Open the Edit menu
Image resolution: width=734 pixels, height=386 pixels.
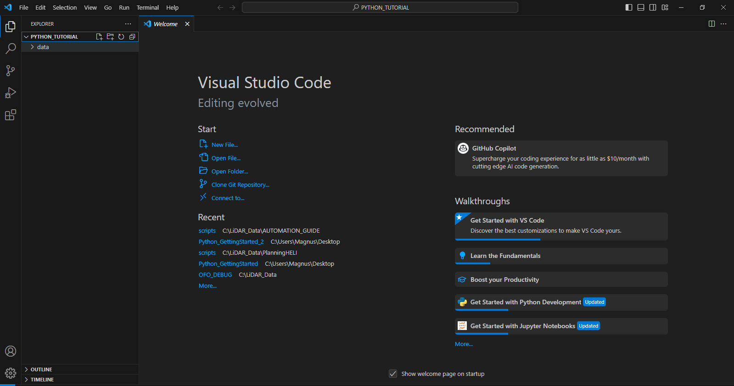coord(40,7)
